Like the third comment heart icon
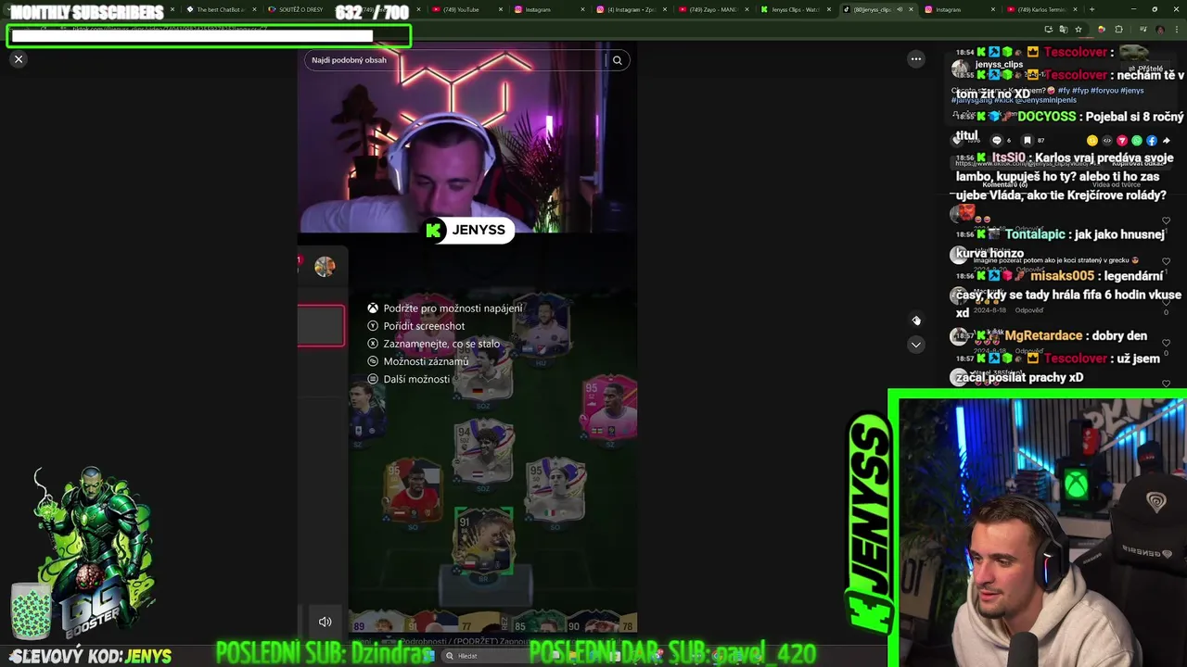The width and height of the screenshot is (1187, 667). tap(1166, 302)
